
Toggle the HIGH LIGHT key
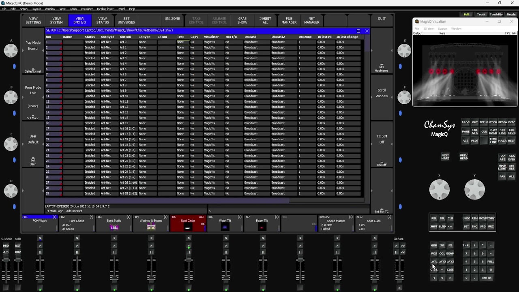coord(502,167)
